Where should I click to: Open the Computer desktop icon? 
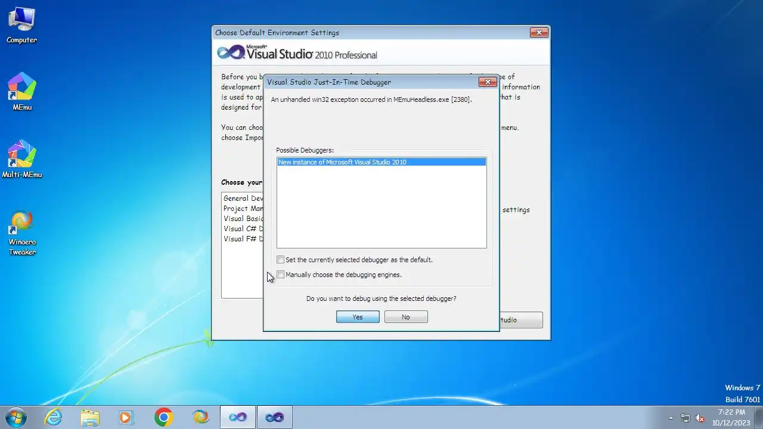[x=22, y=25]
